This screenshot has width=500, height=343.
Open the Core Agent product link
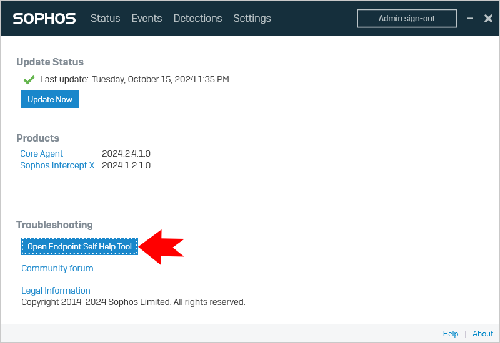(x=41, y=153)
